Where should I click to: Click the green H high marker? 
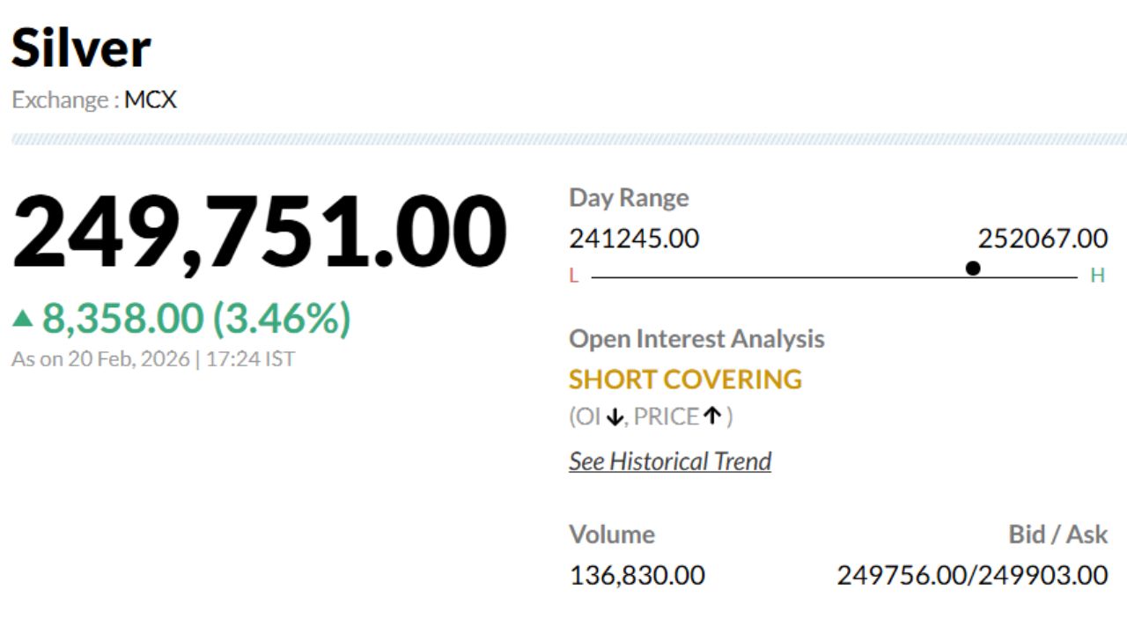(1097, 276)
